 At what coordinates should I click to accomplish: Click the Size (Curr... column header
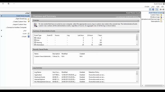[56, 72]
